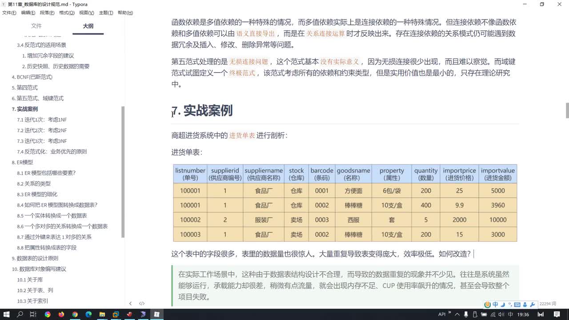The width and height of the screenshot is (569, 320).
Task: Open the IME soft keyboard icon
Action: point(517,304)
